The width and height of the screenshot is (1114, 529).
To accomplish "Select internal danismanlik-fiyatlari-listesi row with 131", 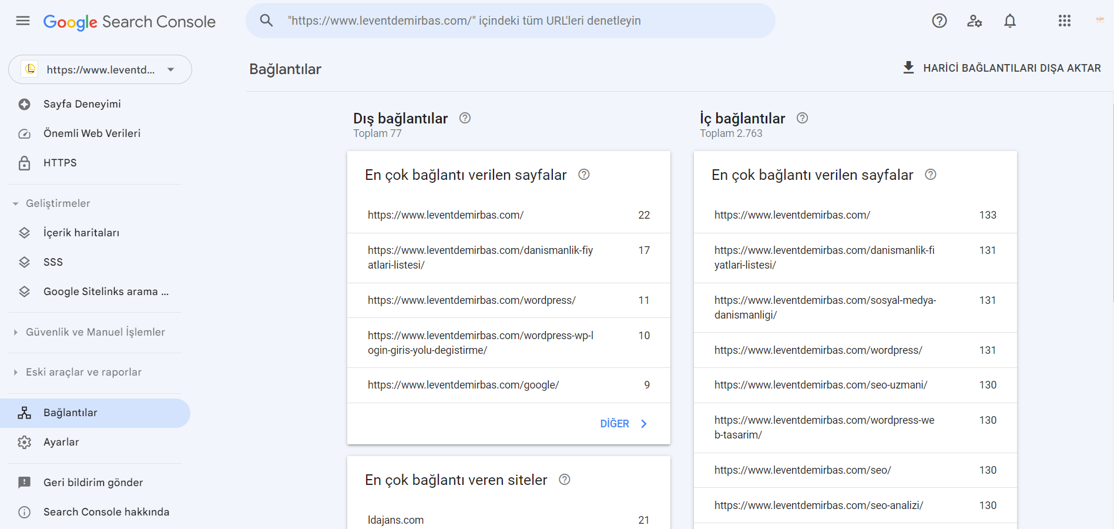I will click(x=855, y=258).
